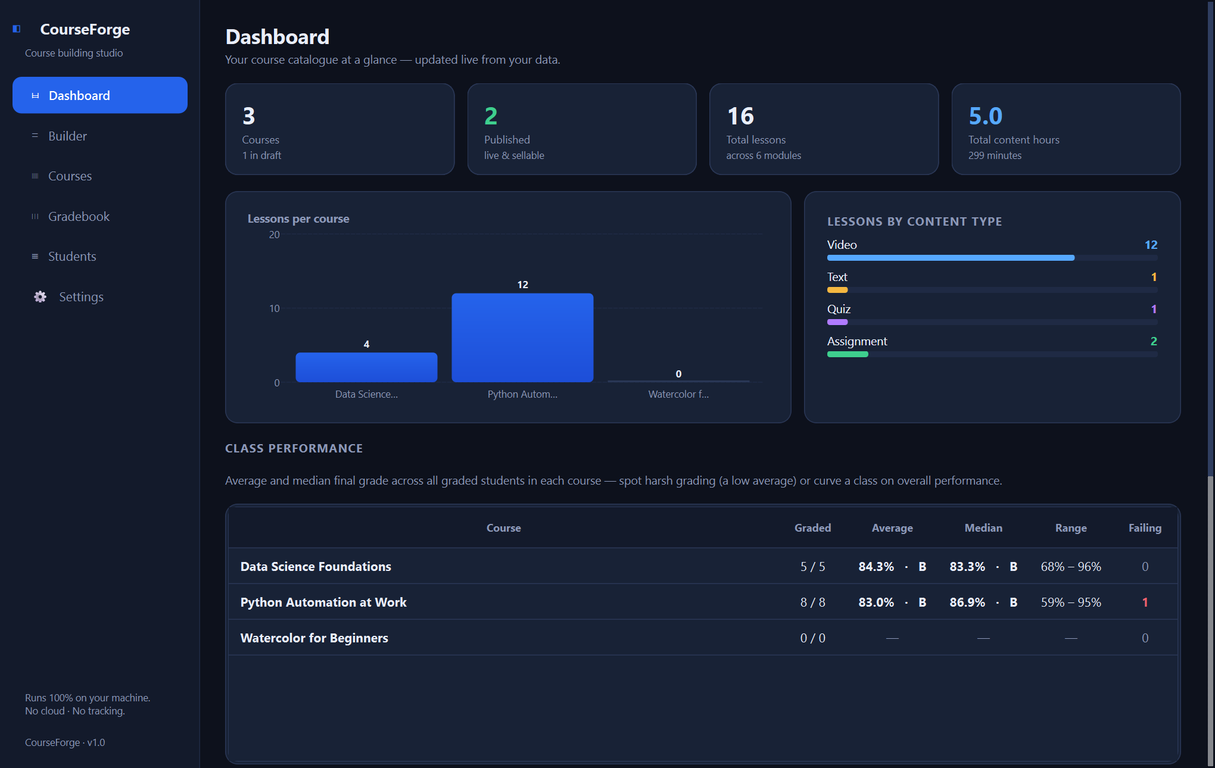The image size is (1215, 768).
Task: Click the Dashboard sidebar icon
Action: 35,96
